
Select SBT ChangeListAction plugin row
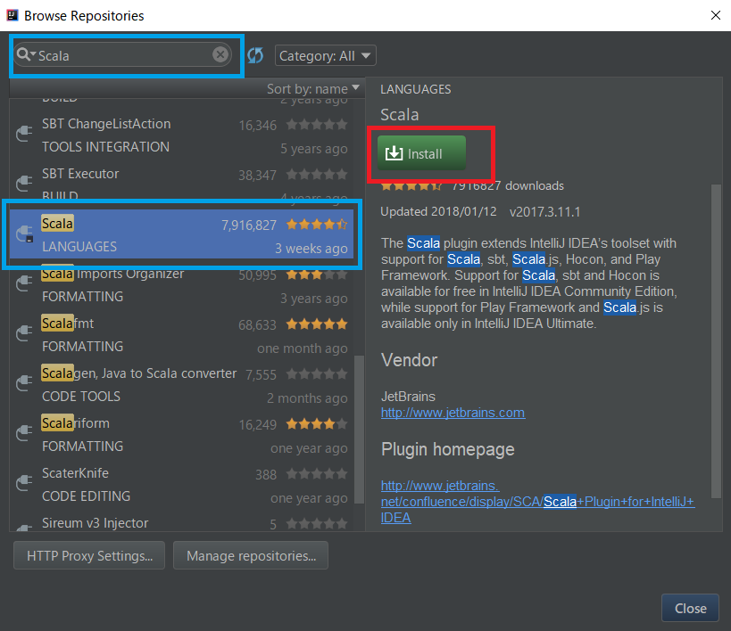(181, 135)
